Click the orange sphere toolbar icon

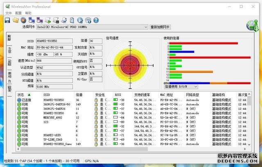(24, 20)
